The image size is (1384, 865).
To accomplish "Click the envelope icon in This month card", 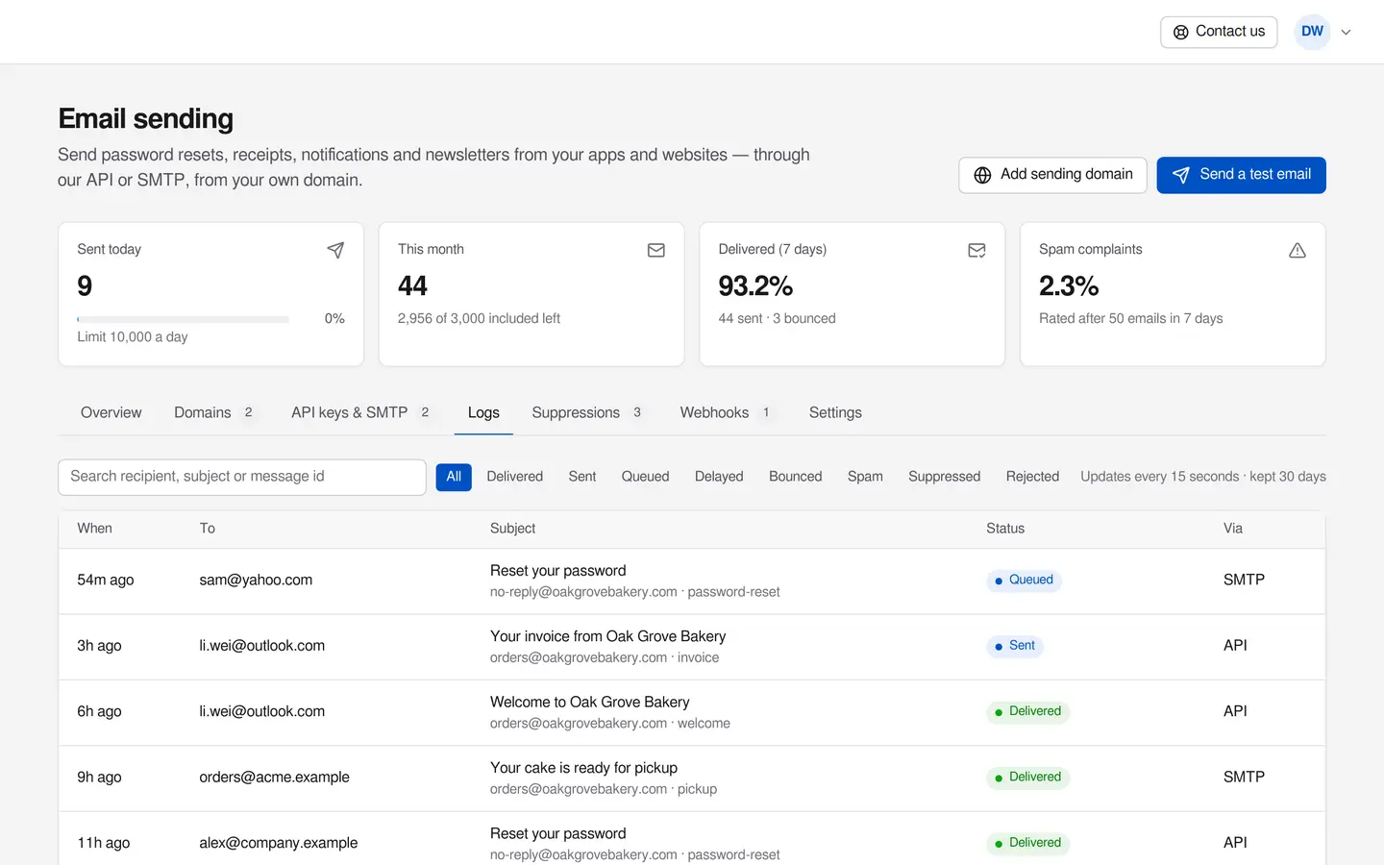I will (656, 250).
